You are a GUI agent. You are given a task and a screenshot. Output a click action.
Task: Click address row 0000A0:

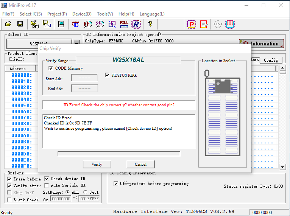(x=22, y=136)
